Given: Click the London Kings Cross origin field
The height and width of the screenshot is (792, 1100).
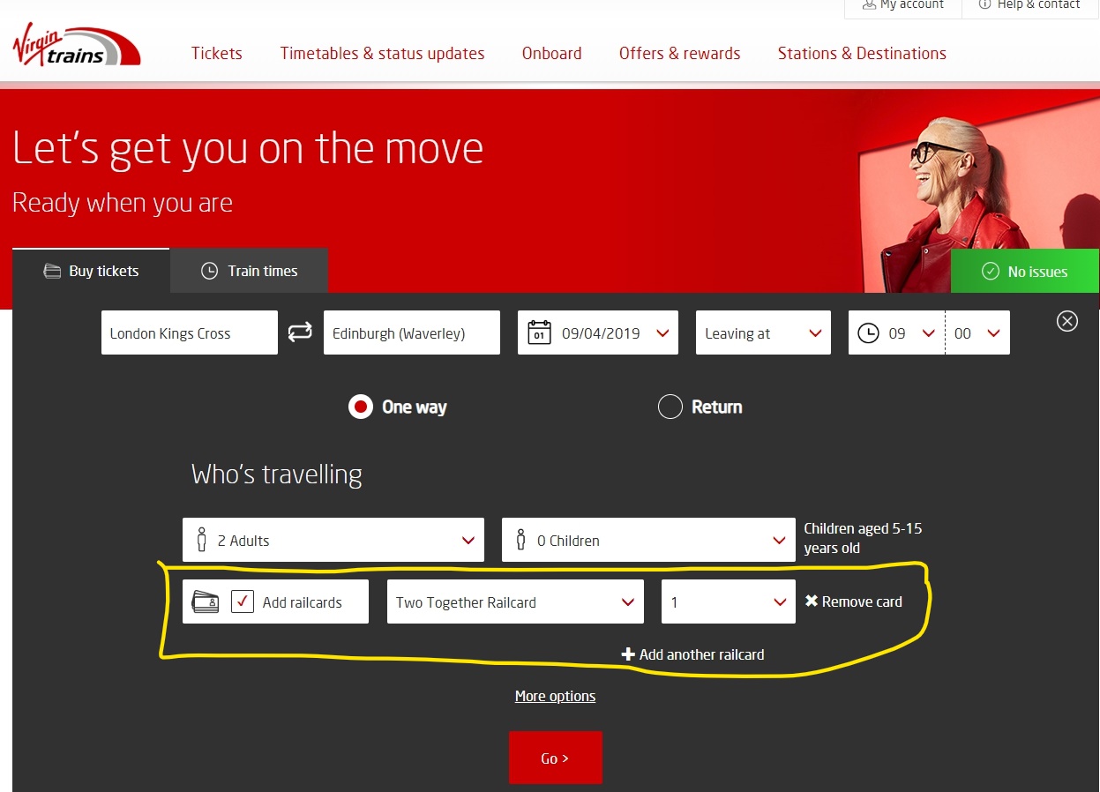Looking at the screenshot, I should 190,332.
